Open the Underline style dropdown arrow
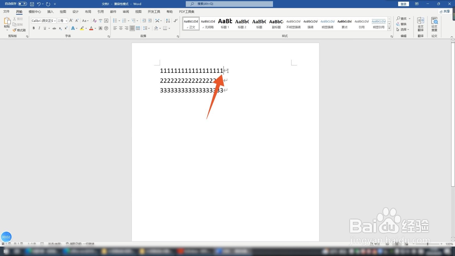This screenshot has height=256, width=455. click(x=49, y=28)
